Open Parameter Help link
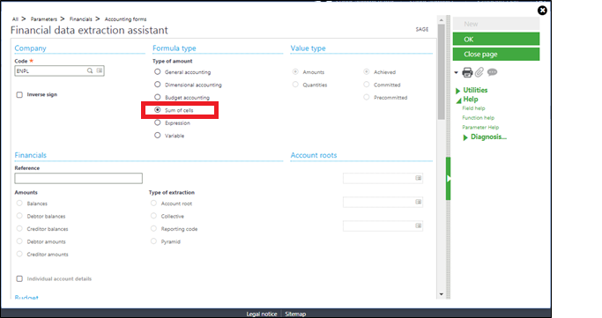Screen dimensions: 602x318 point(480,128)
